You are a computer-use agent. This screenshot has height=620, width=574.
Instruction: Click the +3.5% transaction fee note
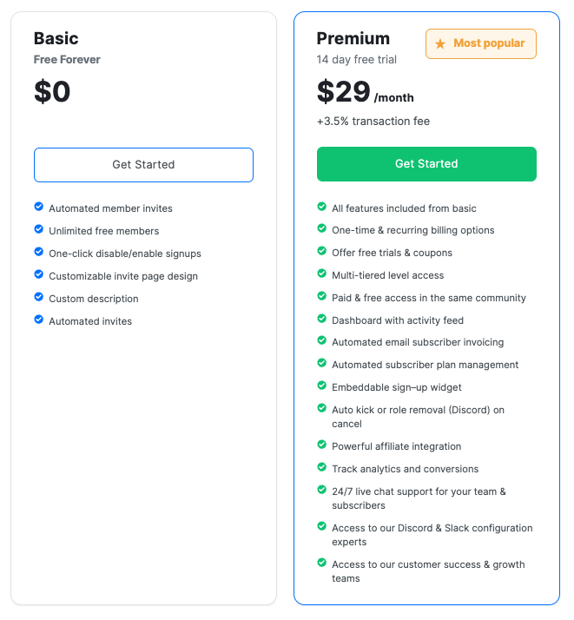373,122
